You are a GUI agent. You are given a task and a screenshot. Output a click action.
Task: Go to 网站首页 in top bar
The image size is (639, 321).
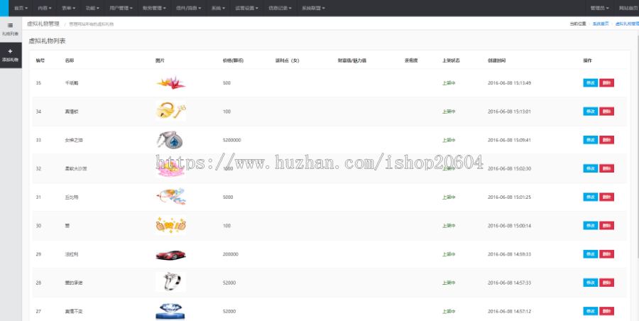click(628, 8)
